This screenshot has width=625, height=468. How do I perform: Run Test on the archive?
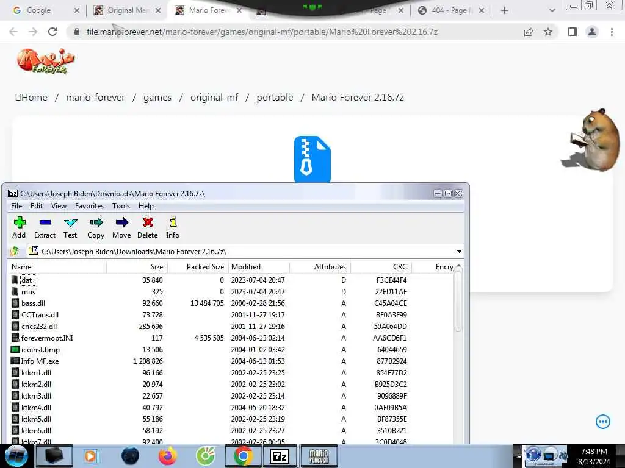(x=70, y=227)
